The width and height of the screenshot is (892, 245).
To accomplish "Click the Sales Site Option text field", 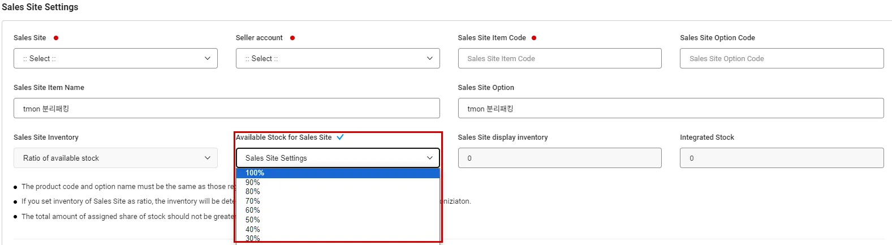I will click(x=670, y=108).
